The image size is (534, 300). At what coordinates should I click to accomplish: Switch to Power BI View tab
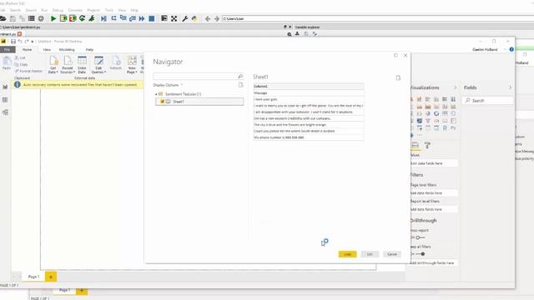(47, 50)
